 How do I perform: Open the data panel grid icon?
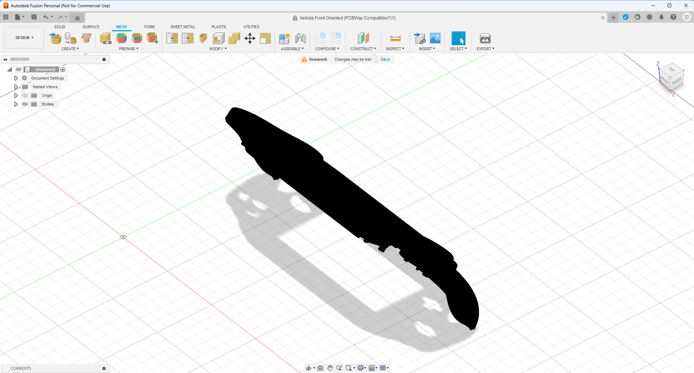point(6,17)
